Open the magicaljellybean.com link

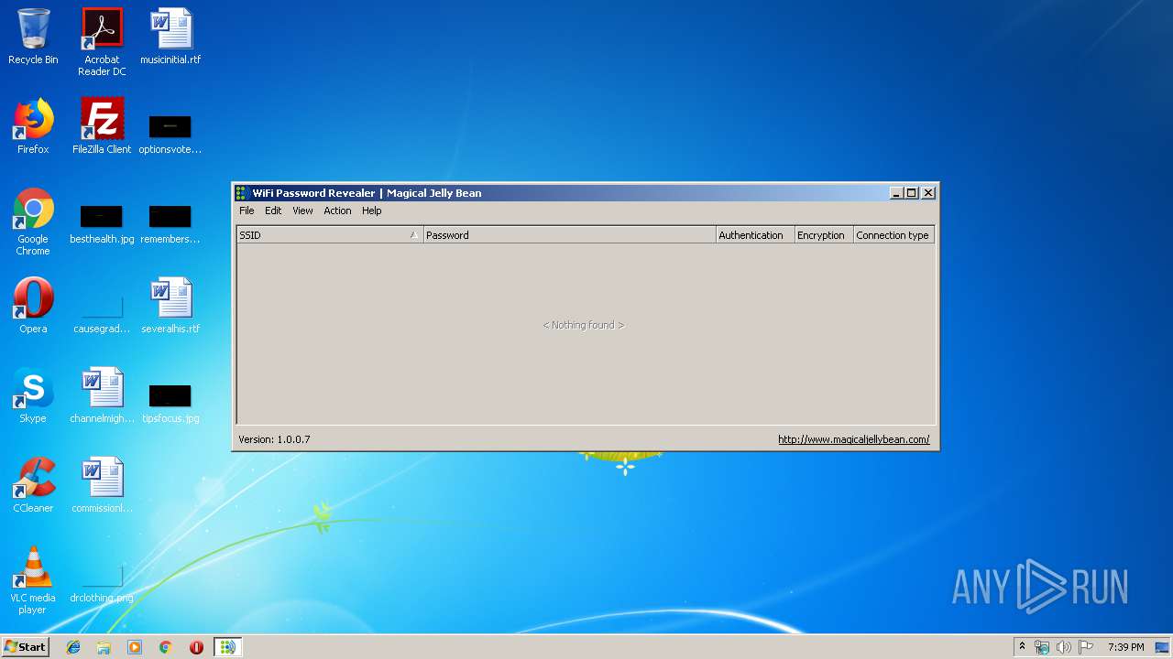coord(853,439)
